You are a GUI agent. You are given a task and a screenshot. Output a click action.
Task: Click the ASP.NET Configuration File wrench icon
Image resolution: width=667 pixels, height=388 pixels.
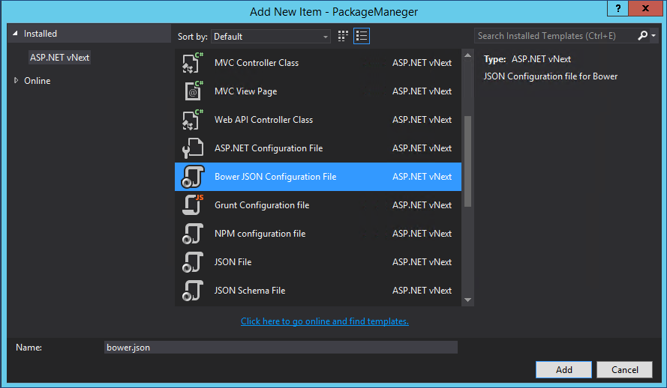point(193,148)
